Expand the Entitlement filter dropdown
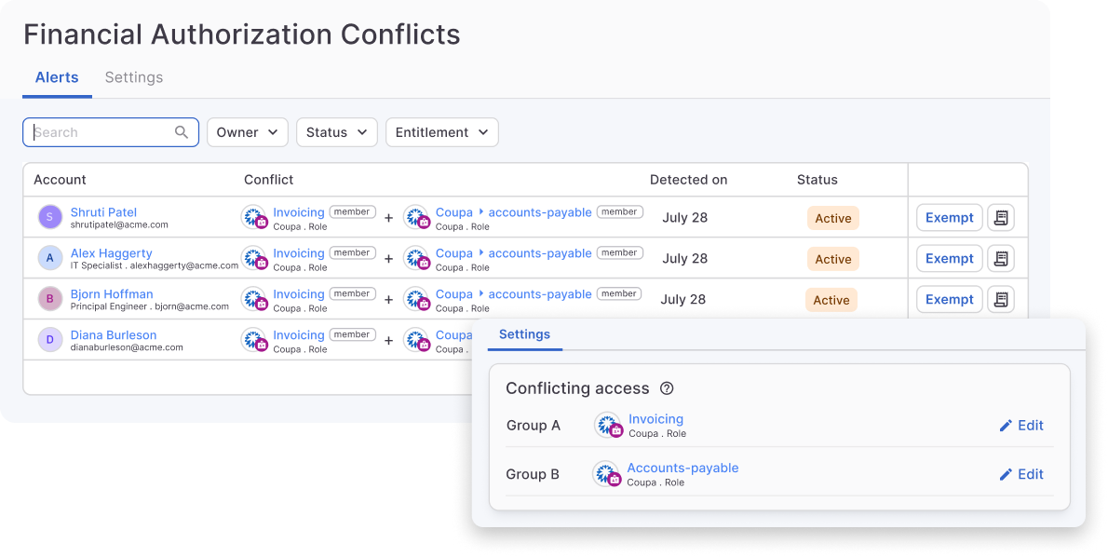This screenshot has height=557, width=1108. pos(441,132)
